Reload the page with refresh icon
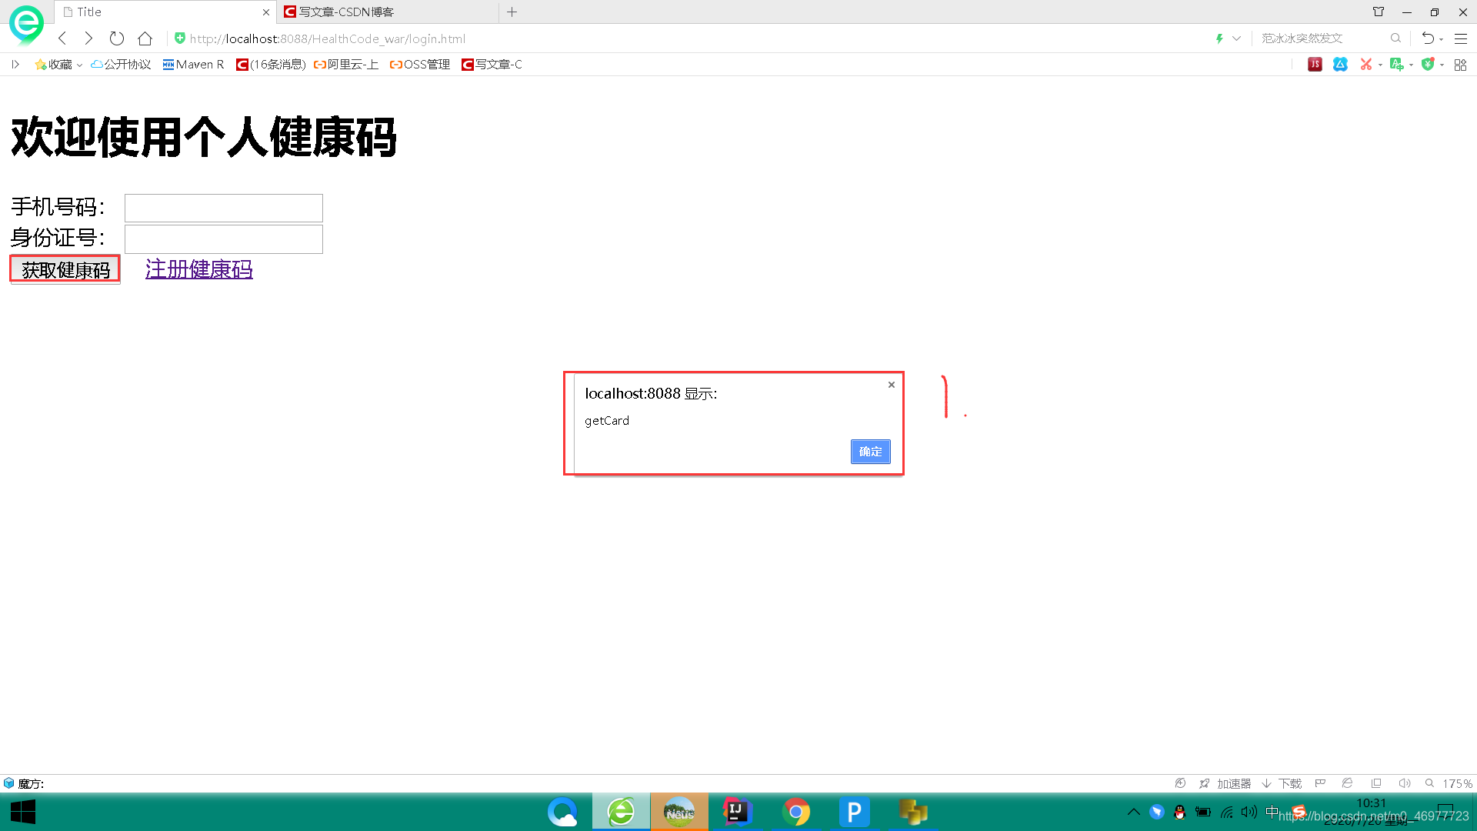The width and height of the screenshot is (1477, 831). coord(117,38)
